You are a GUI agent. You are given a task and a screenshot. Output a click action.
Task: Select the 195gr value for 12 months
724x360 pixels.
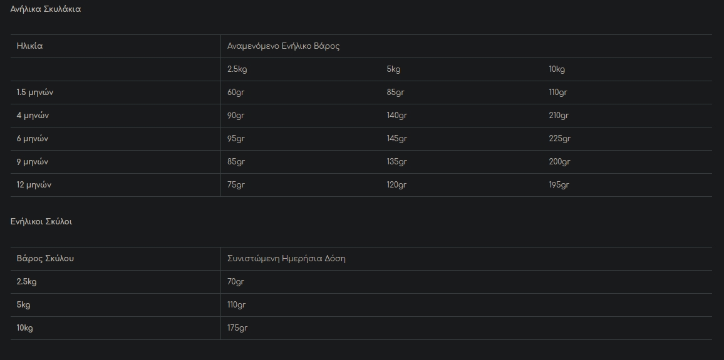559,185
